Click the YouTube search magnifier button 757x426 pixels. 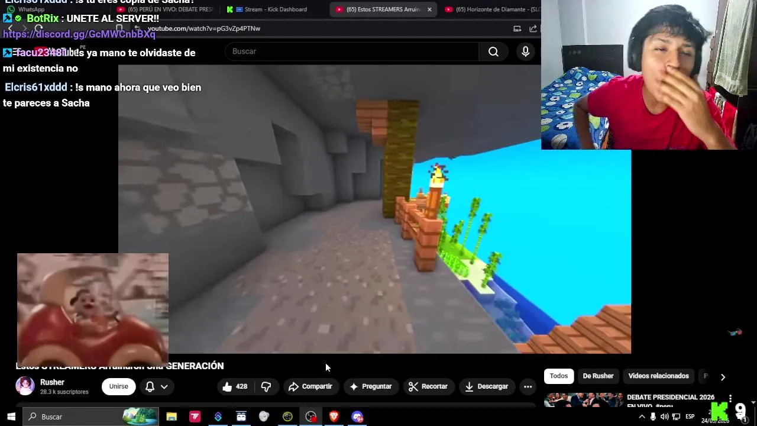tap(493, 51)
